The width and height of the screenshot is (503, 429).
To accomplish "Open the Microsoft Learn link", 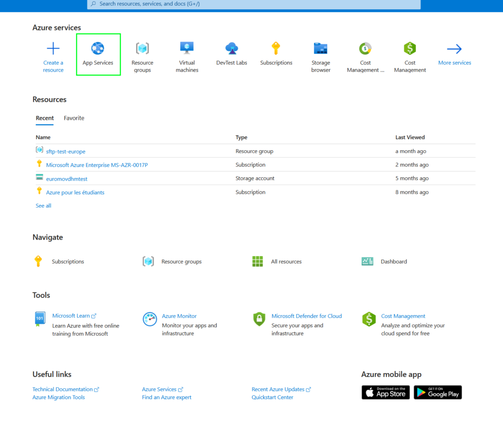I will point(74,316).
